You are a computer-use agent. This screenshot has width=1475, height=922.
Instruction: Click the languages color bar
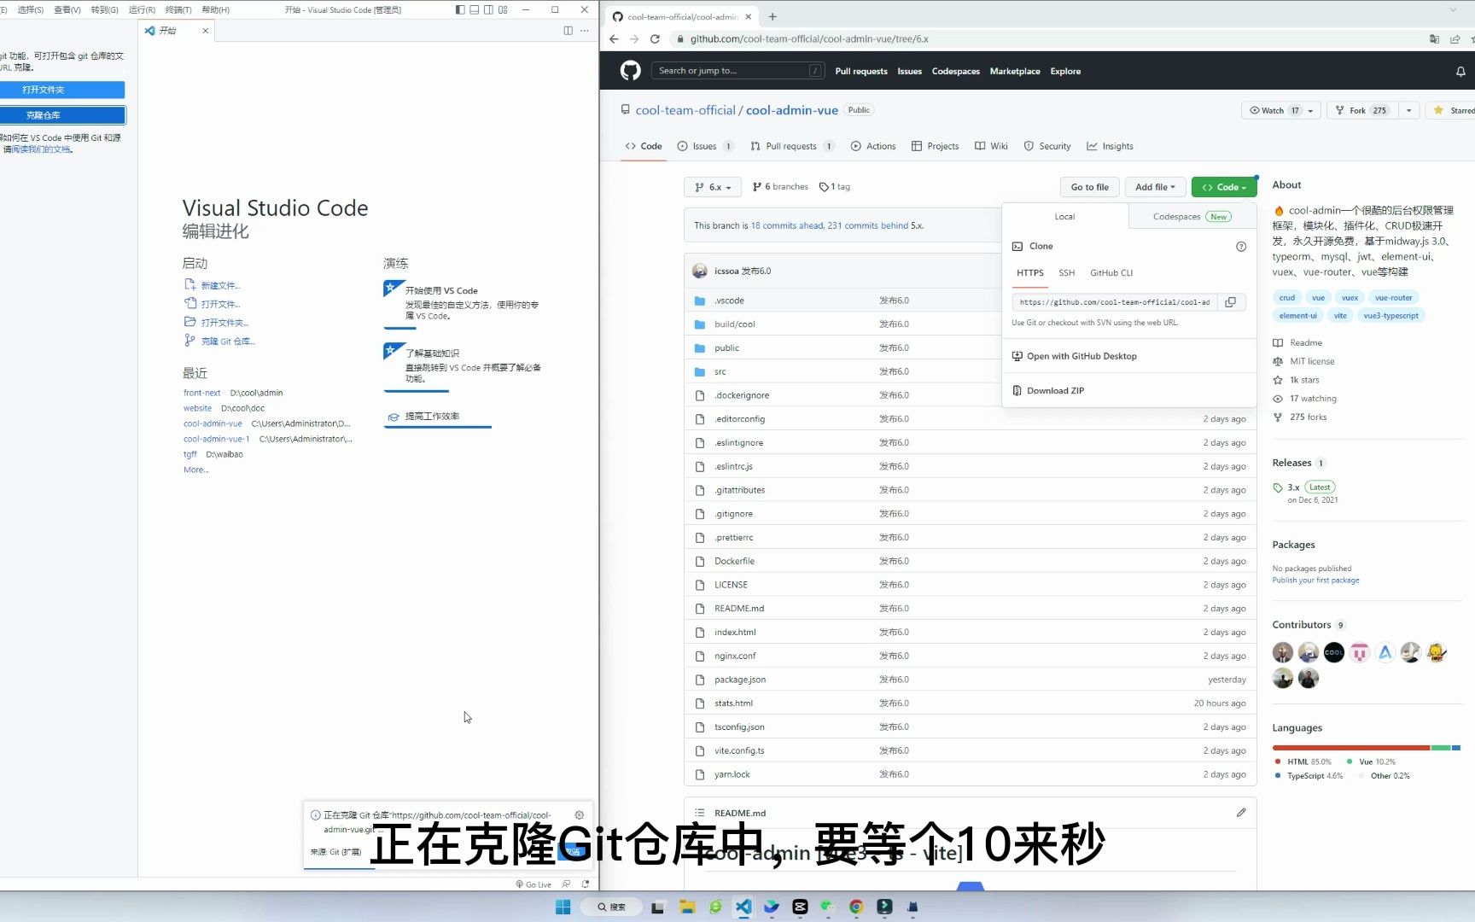pos(1366,748)
